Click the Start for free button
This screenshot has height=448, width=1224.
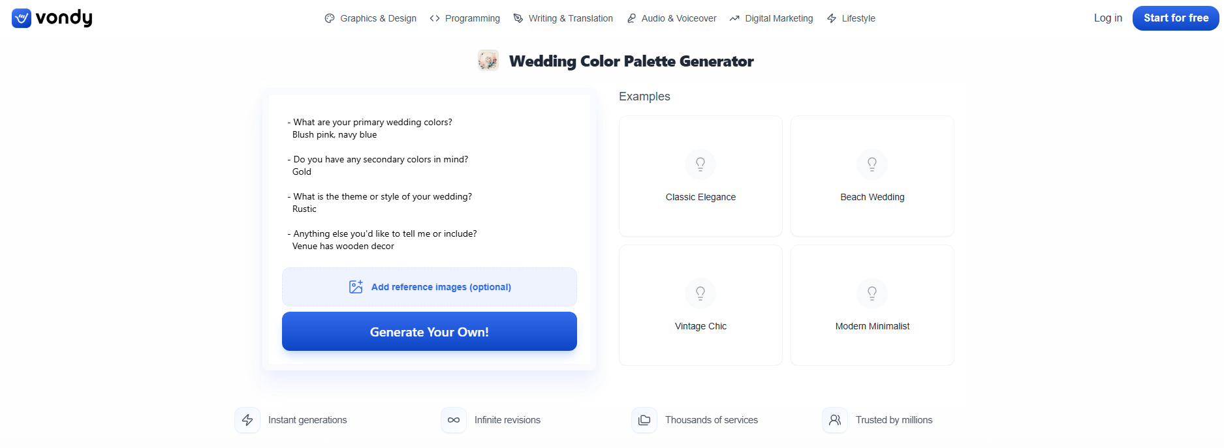1175,18
